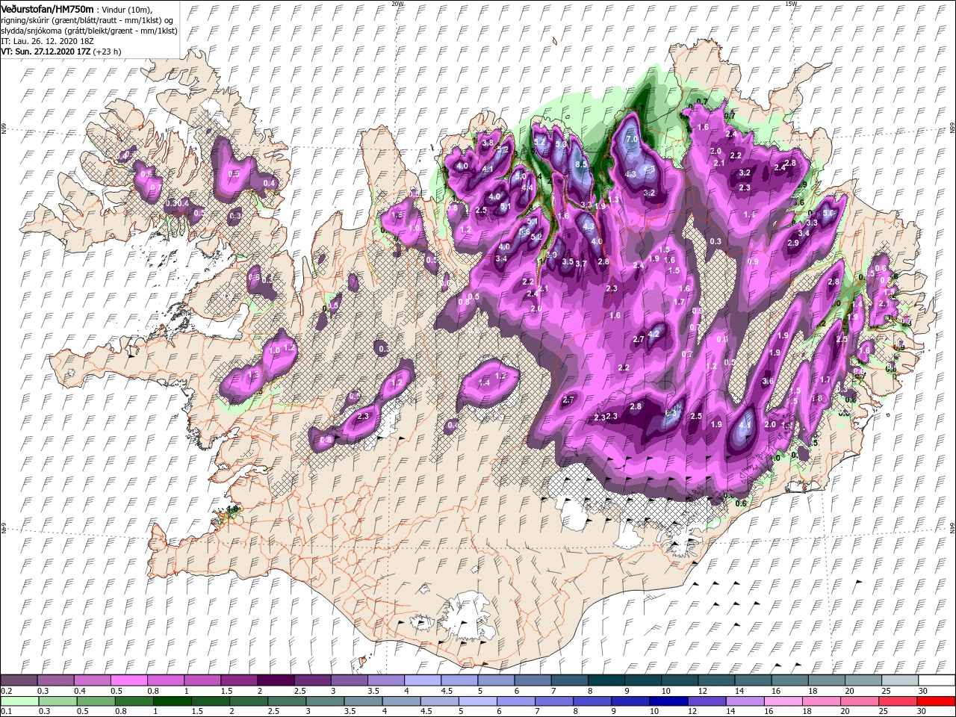956x717 pixels.
Task: Click the magenta 1–1.5 snow legend swatch
Action: (202, 680)
